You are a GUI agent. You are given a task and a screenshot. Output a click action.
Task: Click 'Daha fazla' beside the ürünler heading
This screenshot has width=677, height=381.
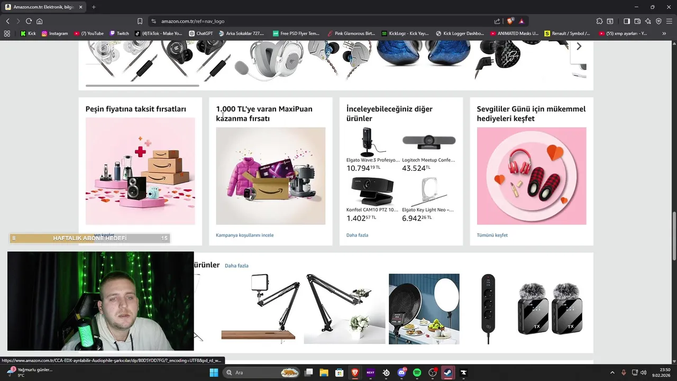click(x=236, y=266)
